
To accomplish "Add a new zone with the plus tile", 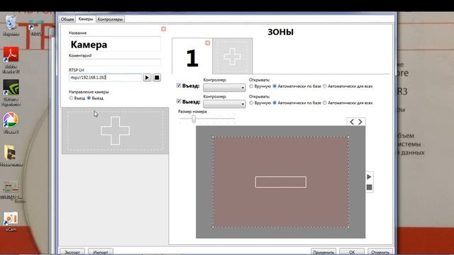I will click(x=232, y=56).
